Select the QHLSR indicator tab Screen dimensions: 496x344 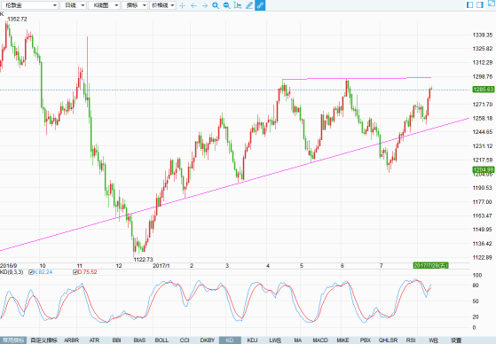388,340
